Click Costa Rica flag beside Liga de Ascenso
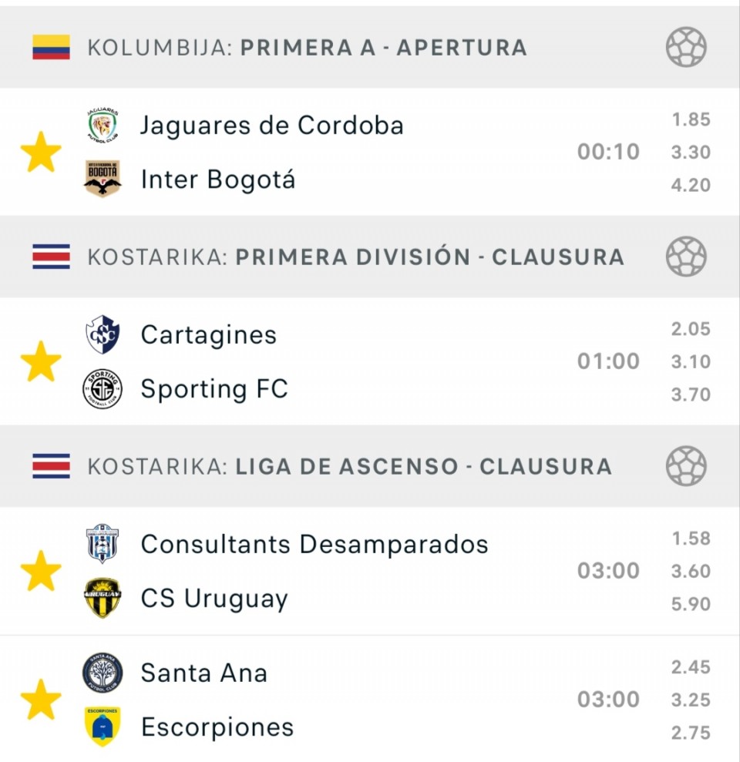This screenshot has width=740, height=762. 51,466
